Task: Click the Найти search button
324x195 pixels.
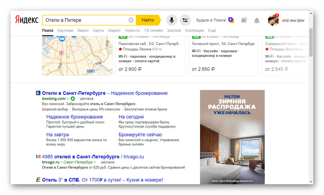Action: 148,20
